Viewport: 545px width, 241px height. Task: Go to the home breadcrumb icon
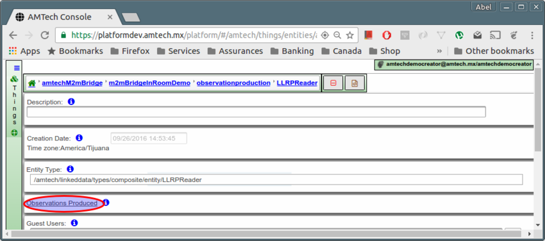[32, 83]
